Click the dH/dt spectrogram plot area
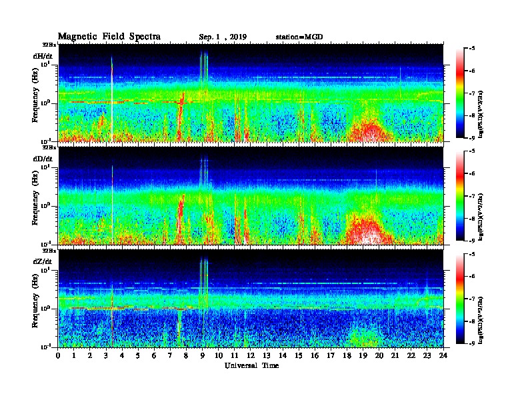Image resolution: width=528 pixels, height=408 pixels. [251, 93]
